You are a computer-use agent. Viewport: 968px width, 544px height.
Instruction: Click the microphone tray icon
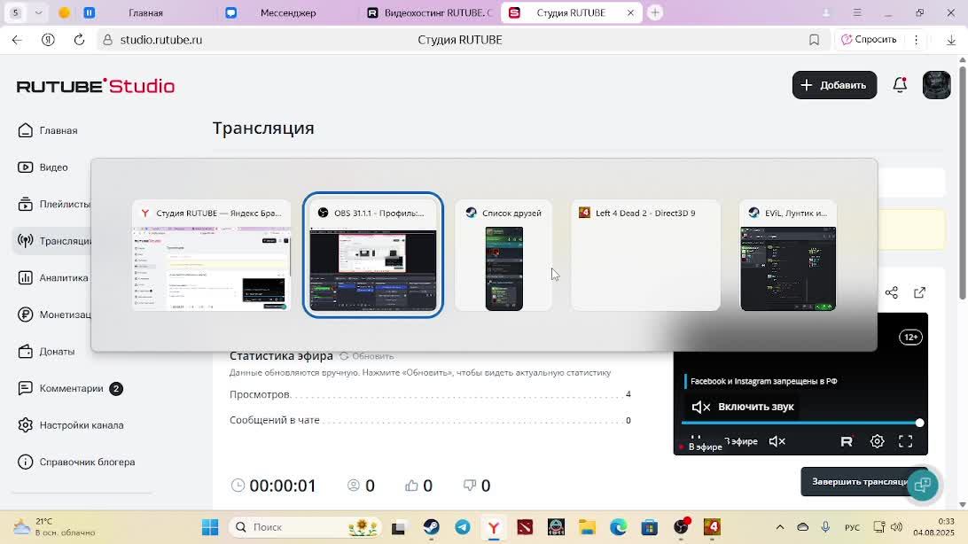(x=825, y=527)
